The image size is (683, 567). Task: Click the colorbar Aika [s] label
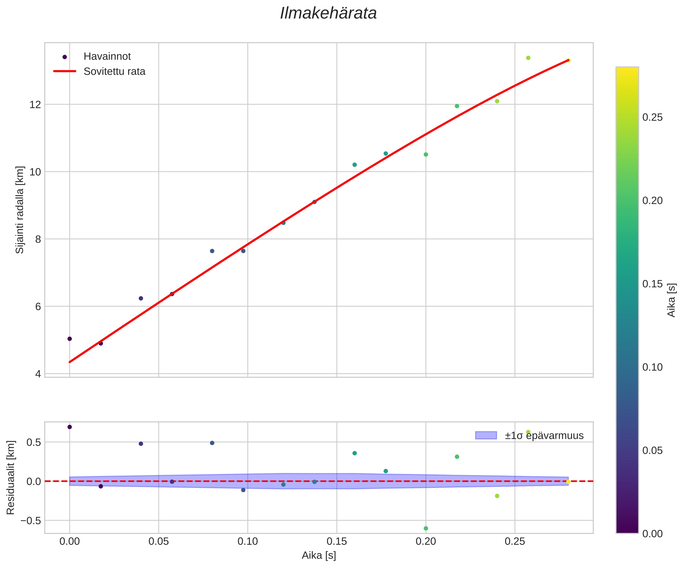[x=671, y=300]
